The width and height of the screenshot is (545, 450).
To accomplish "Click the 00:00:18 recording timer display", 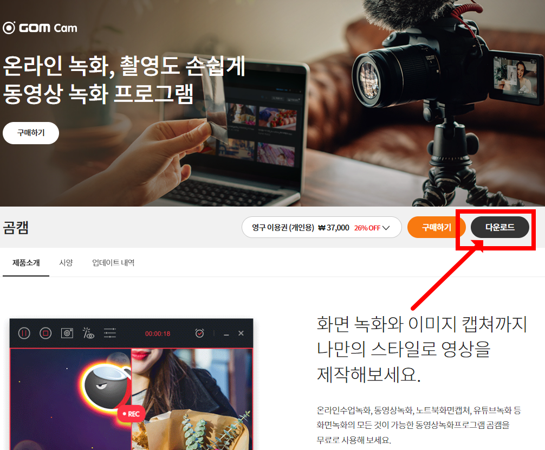I will pos(158,333).
